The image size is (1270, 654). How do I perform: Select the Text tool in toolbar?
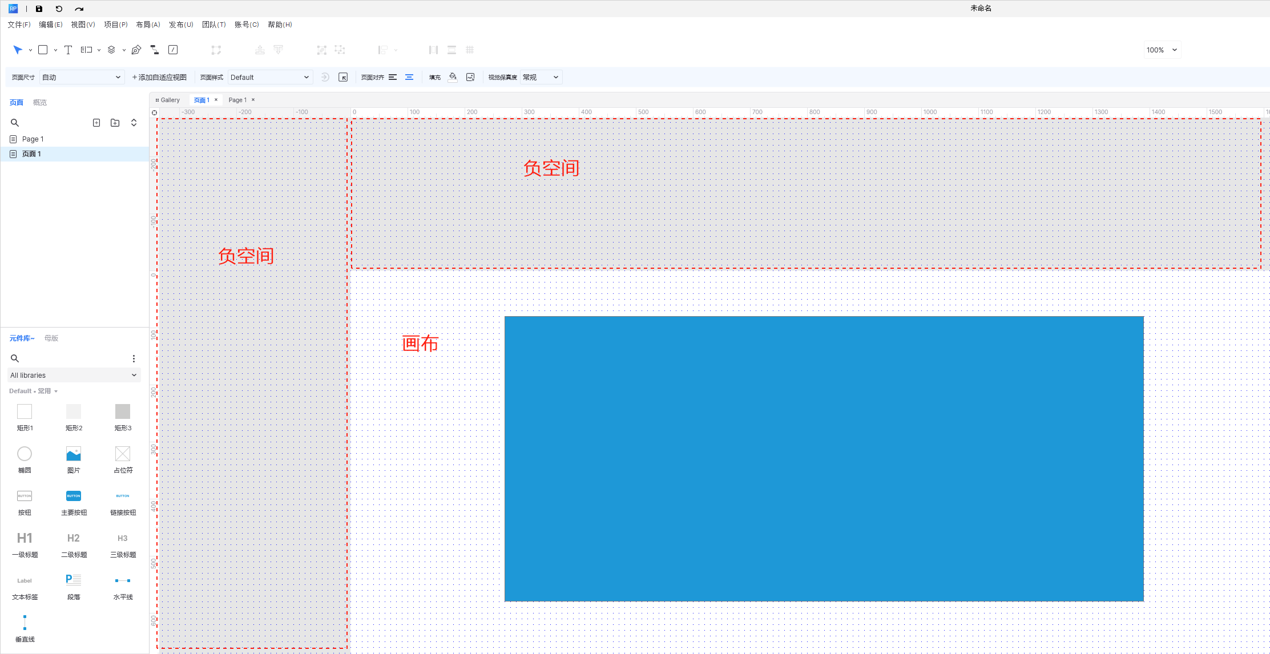coord(68,50)
